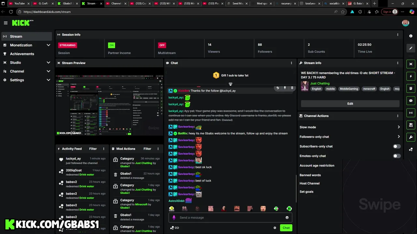417x234 pixels.
Task: Switch to YouTube browser tab
Action: pyautogui.click(x=19, y=3)
